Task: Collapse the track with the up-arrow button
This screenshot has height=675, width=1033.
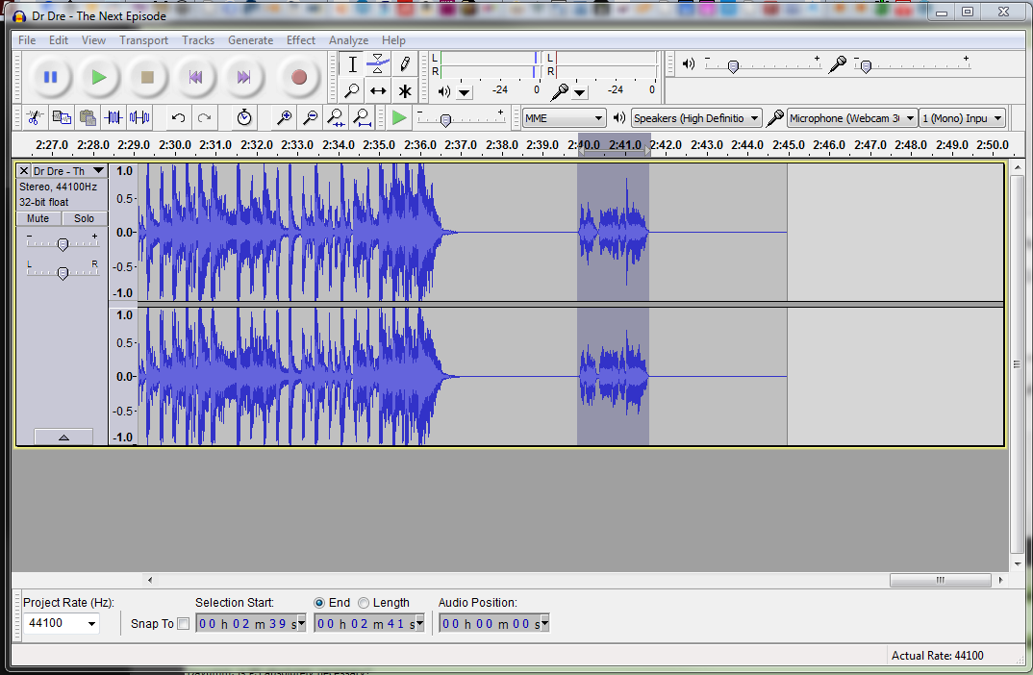Action: [63, 437]
